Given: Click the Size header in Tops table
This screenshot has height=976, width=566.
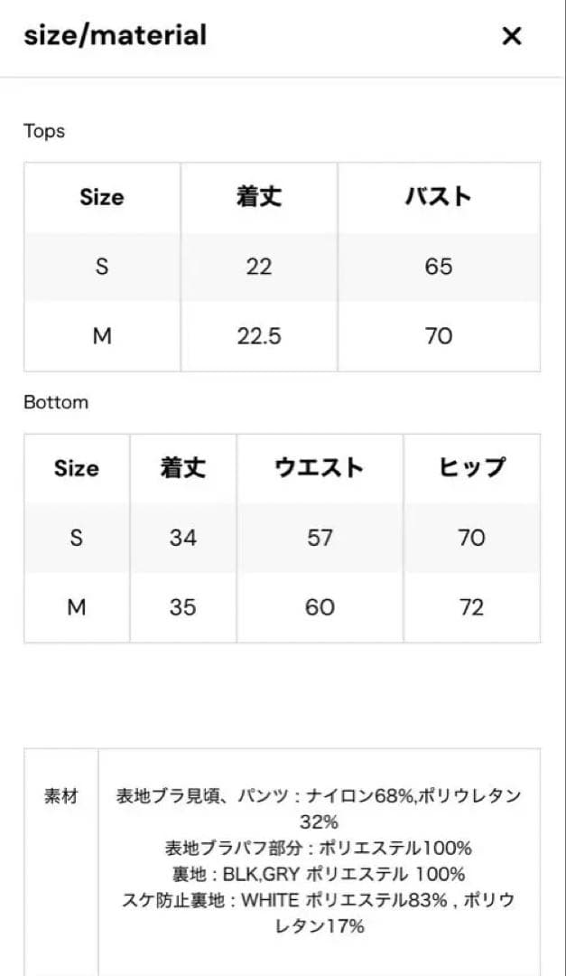Looking at the screenshot, I should 102,197.
